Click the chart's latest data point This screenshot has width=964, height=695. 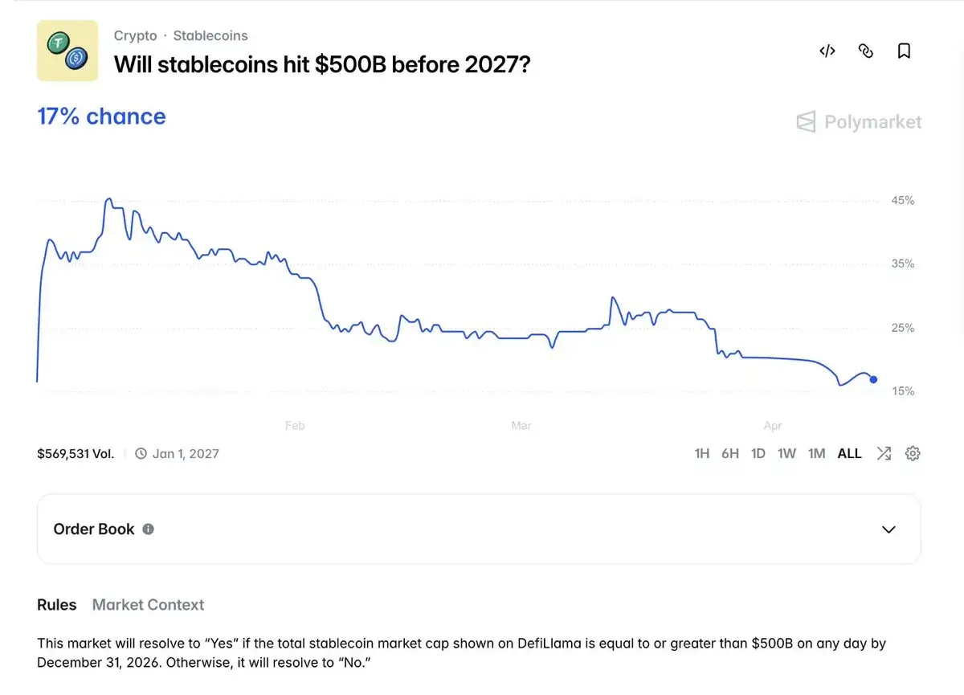(873, 379)
